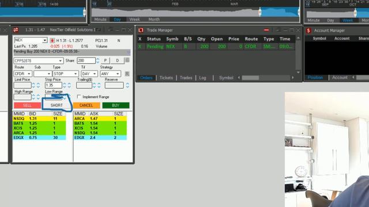369x207 pixels.
Task: Select Month timeframe on middle chart
Action: click(x=154, y=20)
